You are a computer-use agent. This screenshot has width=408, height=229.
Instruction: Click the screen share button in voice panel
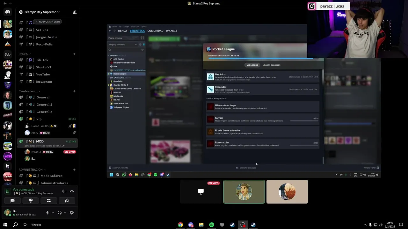(x=31, y=201)
